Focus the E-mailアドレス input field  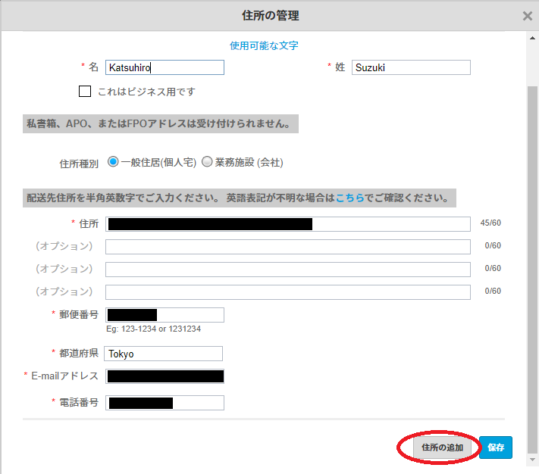(x=165, y=376)
